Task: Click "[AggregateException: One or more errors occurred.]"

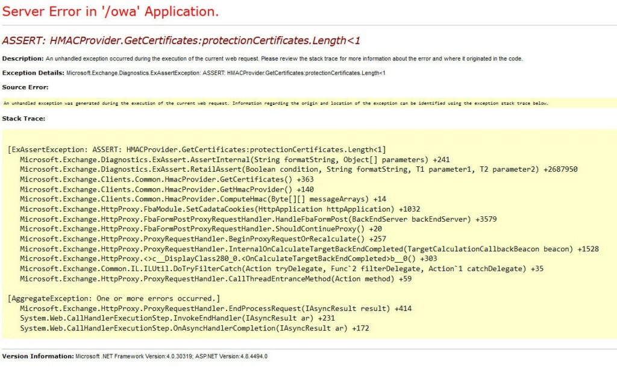Action: (114, 298)
